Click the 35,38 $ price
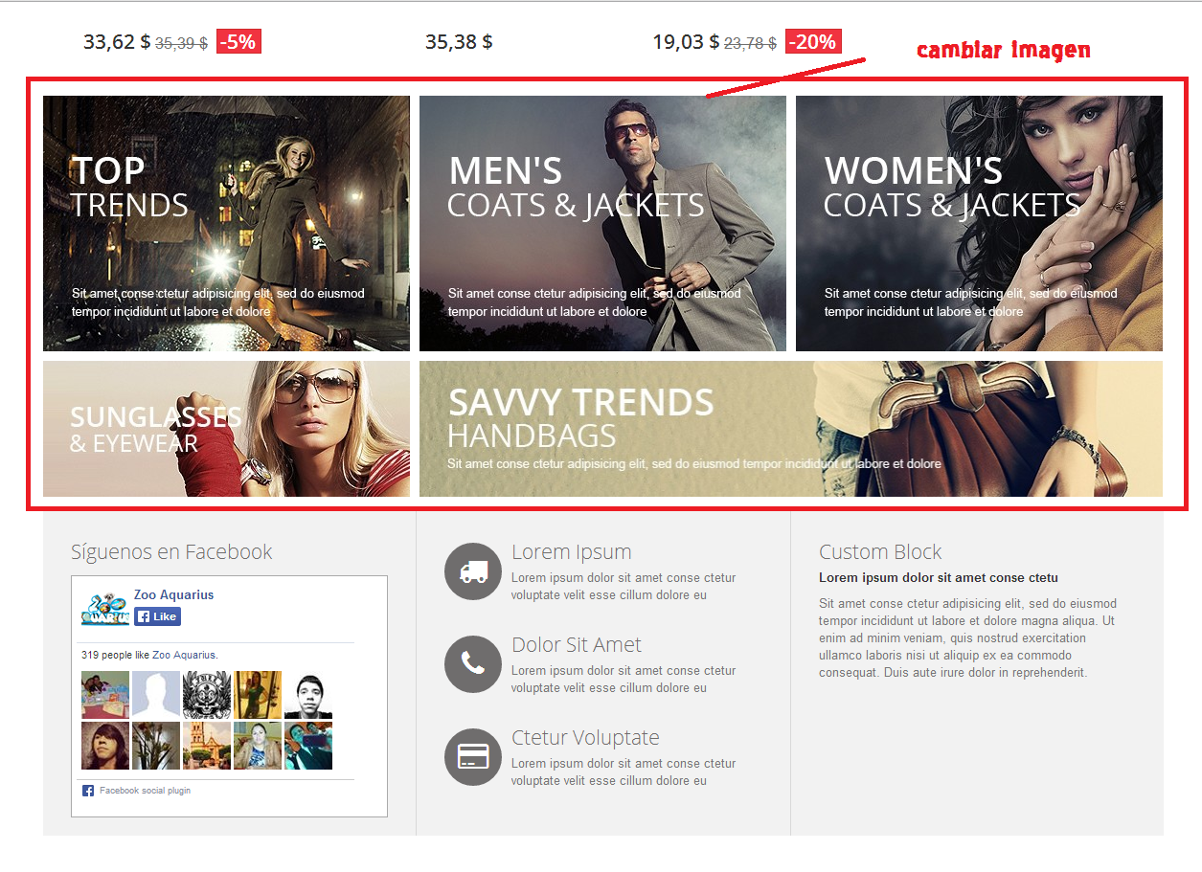The image size is (1202, 872). tap(459, 41)
